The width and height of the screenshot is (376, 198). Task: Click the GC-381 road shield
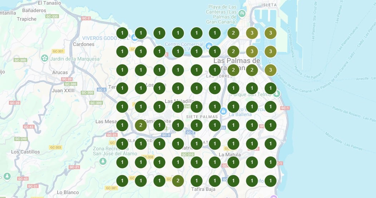coord(112,188)
